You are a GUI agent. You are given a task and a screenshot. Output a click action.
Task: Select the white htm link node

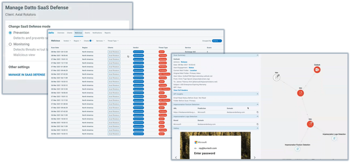(x=276, y=78)
